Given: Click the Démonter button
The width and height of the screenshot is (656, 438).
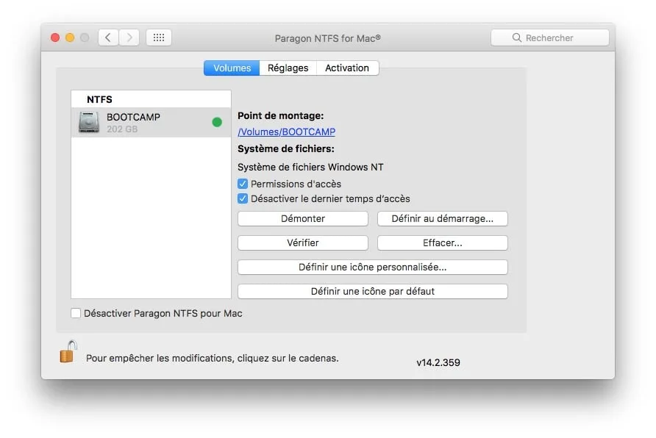Looking at the screenshot, I should 302,218.
